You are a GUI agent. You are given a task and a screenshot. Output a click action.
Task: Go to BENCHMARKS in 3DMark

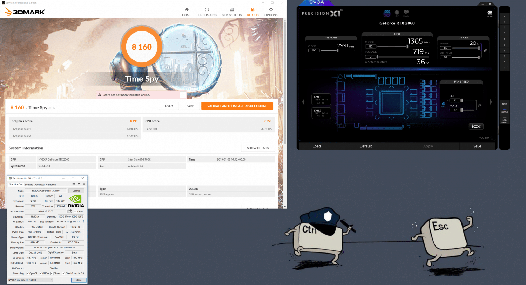tap(207, 12)
